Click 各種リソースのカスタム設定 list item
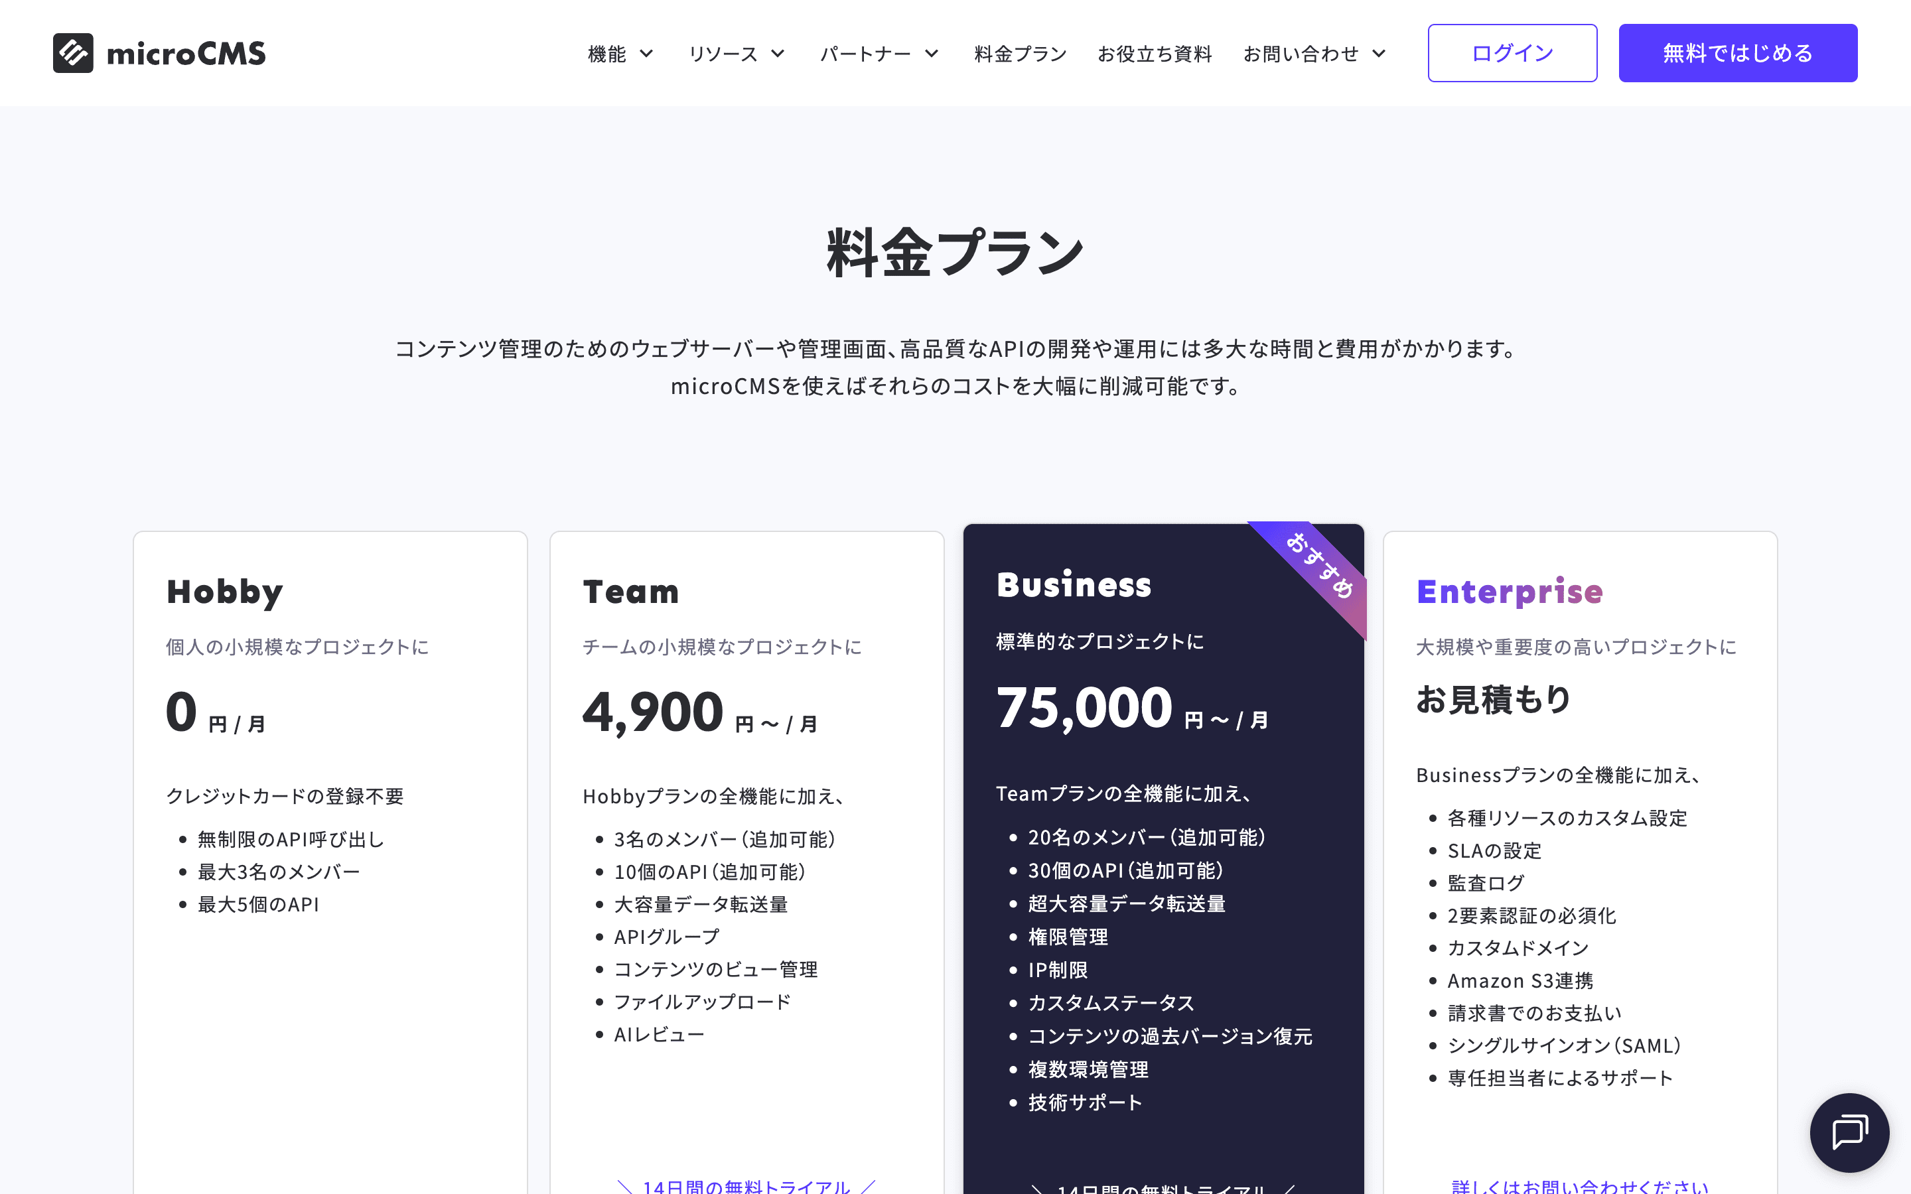The height and width of the screenshot is (1194, 1911). (1567, 818)
